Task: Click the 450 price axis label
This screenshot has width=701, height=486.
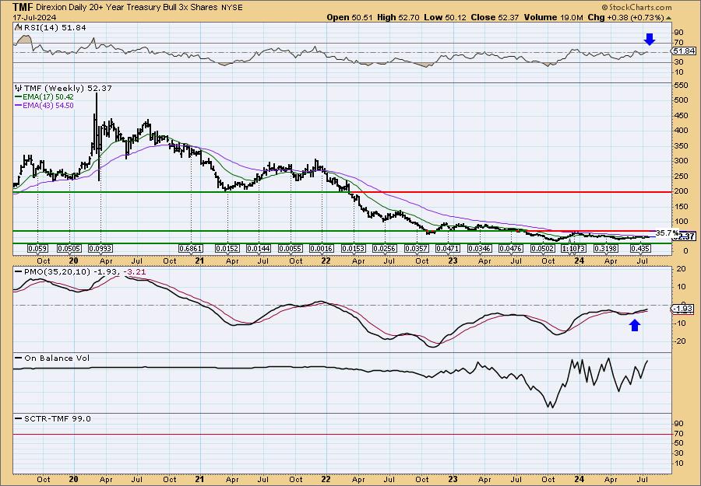Action: tap(680, 115)
